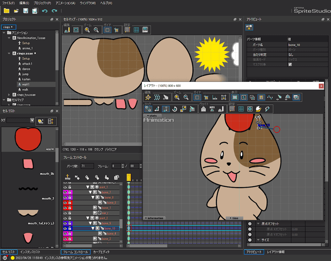331x261 pixels.
Task: Click the status bar warning icon
Action: pos(5,258)
